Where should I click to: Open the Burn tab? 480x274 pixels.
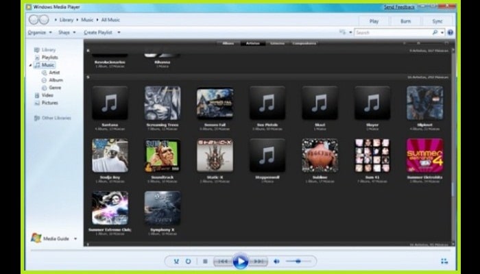pos(406,21)
